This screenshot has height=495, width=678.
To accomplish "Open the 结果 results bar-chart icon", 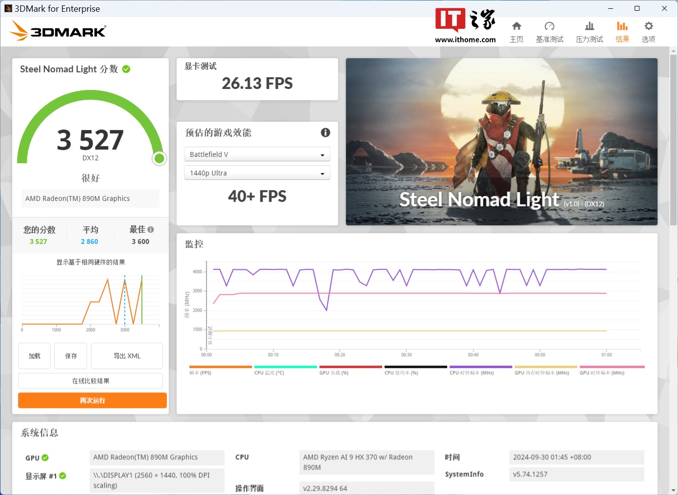I will coord(622,26).
